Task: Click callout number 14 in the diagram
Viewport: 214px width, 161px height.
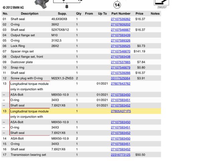Action: tap(117, 5)
